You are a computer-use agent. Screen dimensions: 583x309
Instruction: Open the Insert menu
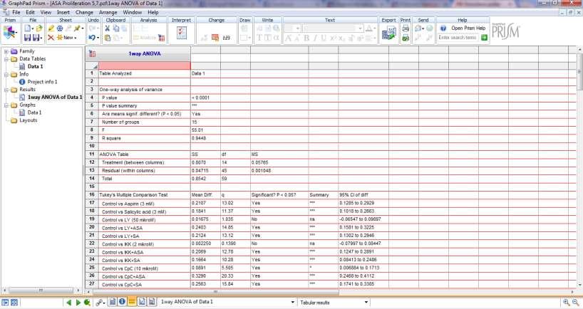(63, 12)
